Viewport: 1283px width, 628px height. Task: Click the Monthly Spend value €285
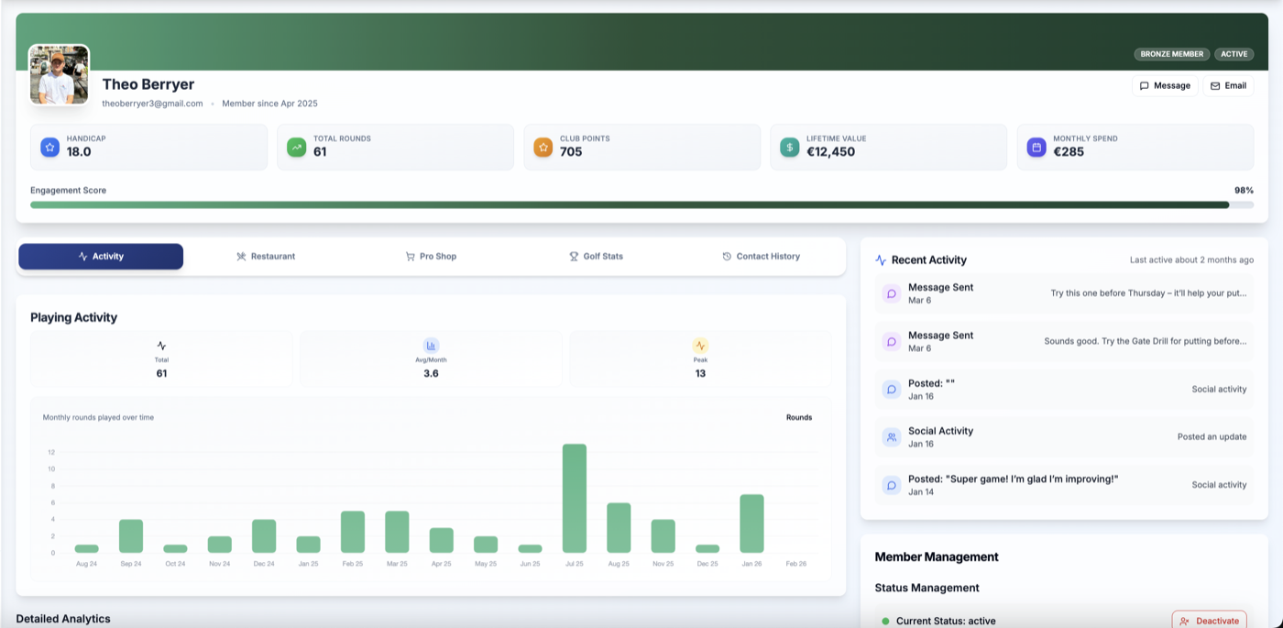(1069, 152)
